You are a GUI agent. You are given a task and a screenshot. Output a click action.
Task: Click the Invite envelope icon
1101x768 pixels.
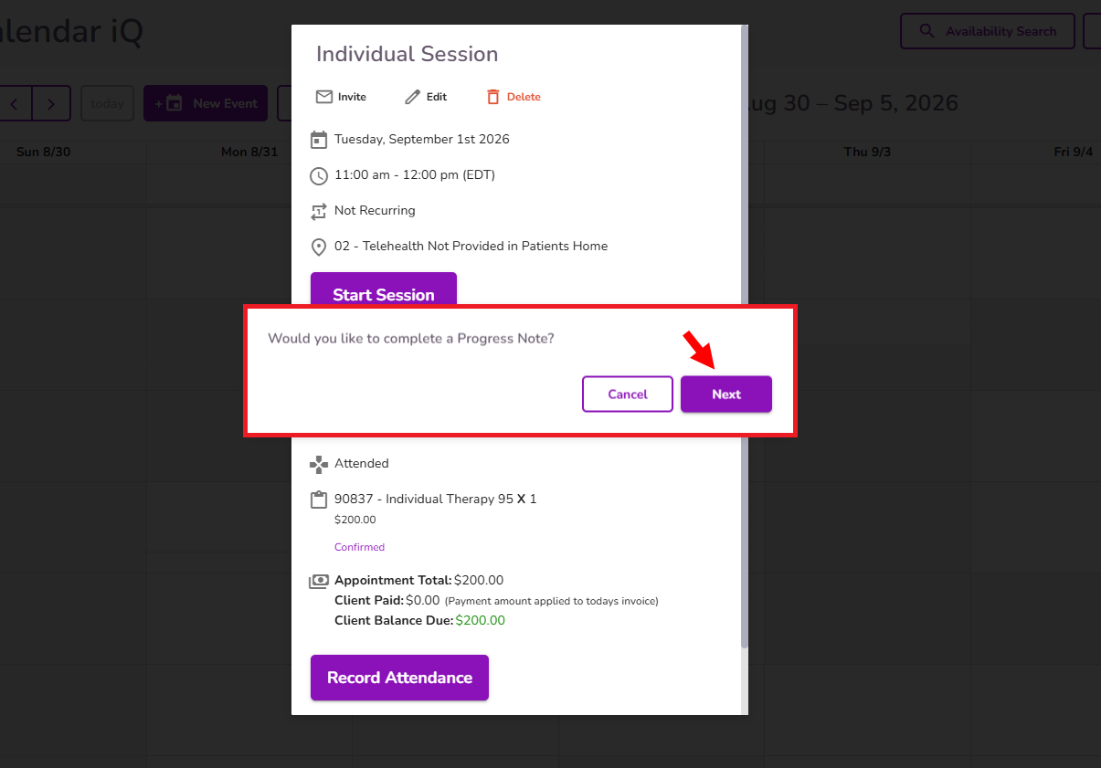click(x=323, y=97)
